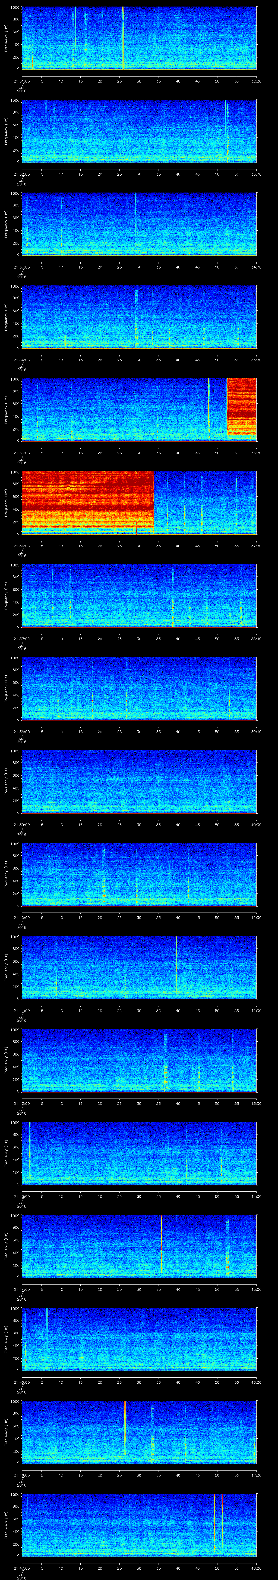Click the spectrogram panel starting at 21:33:00
This screenshot has height=1580, width=278.
pyautogui.click(x=139, y=224)
